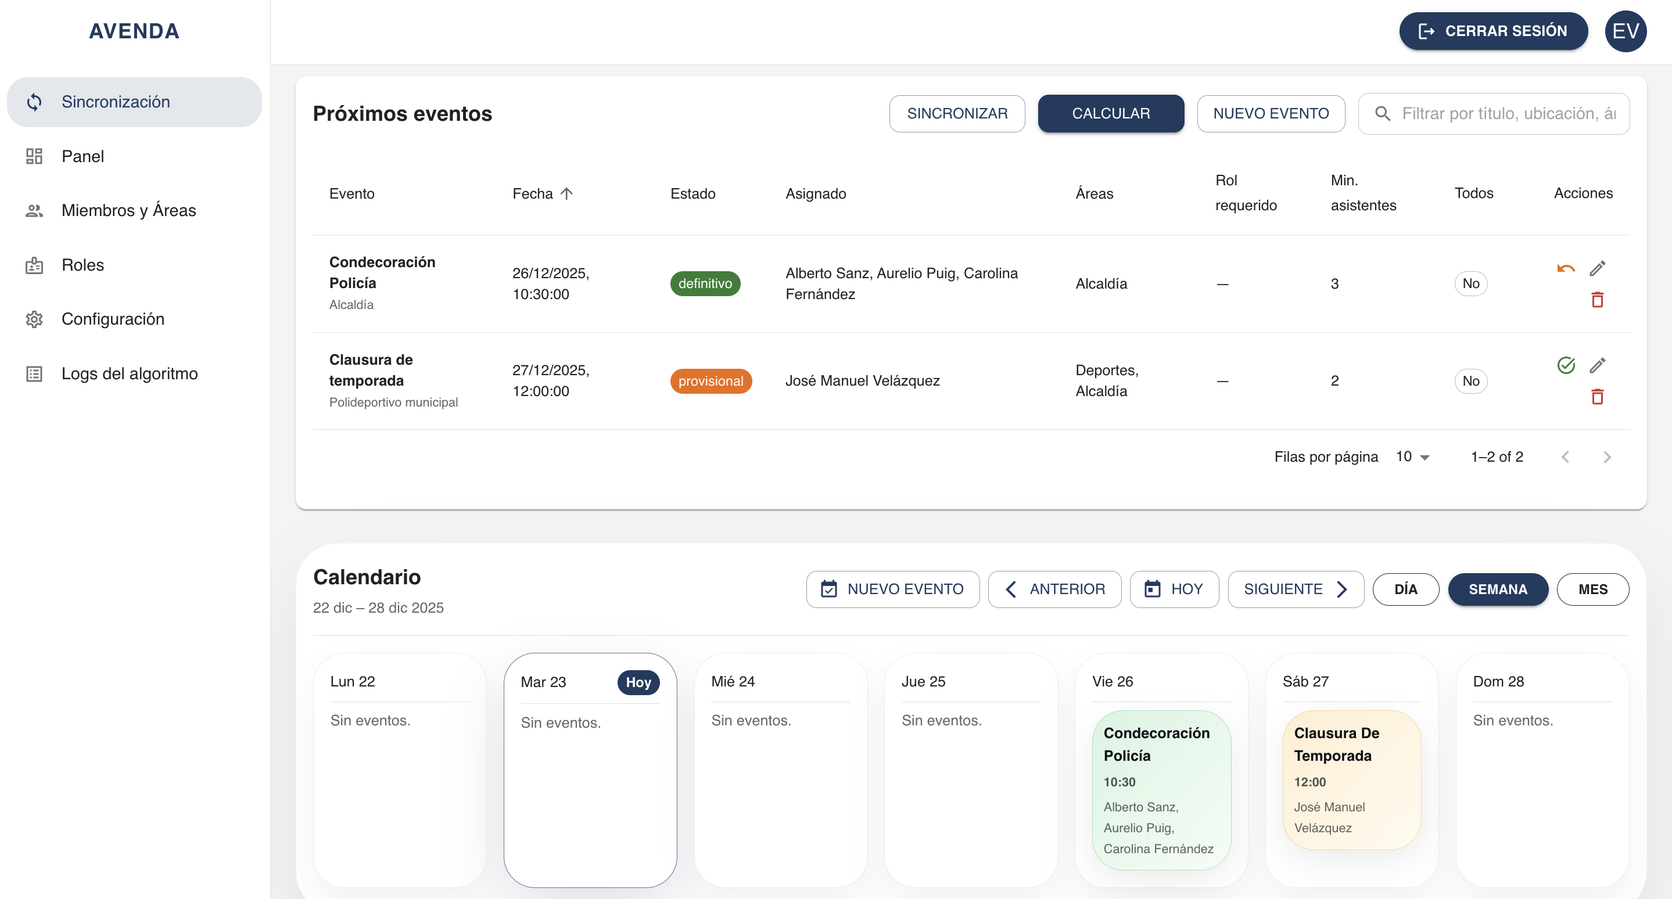Confirm Clausura de temporada with check icon
The height and width of the screenshot is (899, 1672).
tap(1566, 365)
